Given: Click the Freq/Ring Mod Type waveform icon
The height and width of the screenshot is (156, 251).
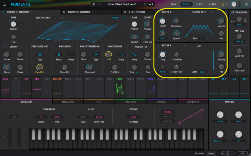Looking at the screenshot, I should [40, 54].
